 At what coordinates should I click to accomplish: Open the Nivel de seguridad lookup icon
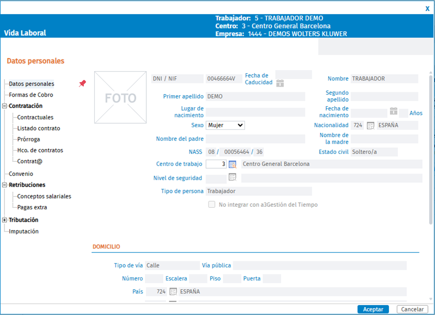point(233,177)
